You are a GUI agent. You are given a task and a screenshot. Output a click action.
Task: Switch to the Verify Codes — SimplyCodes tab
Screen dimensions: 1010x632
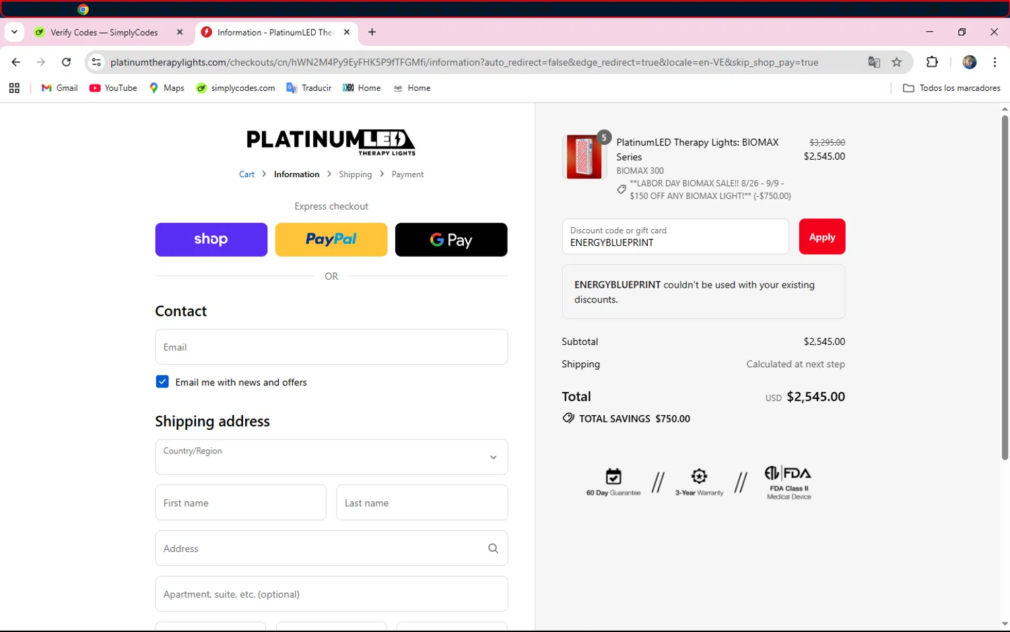click(104, 32)
